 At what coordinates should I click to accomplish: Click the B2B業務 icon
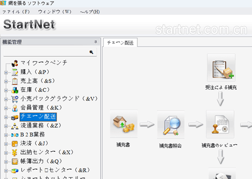tap(15, 135)
